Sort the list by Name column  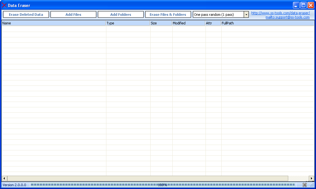click(54, 23)
